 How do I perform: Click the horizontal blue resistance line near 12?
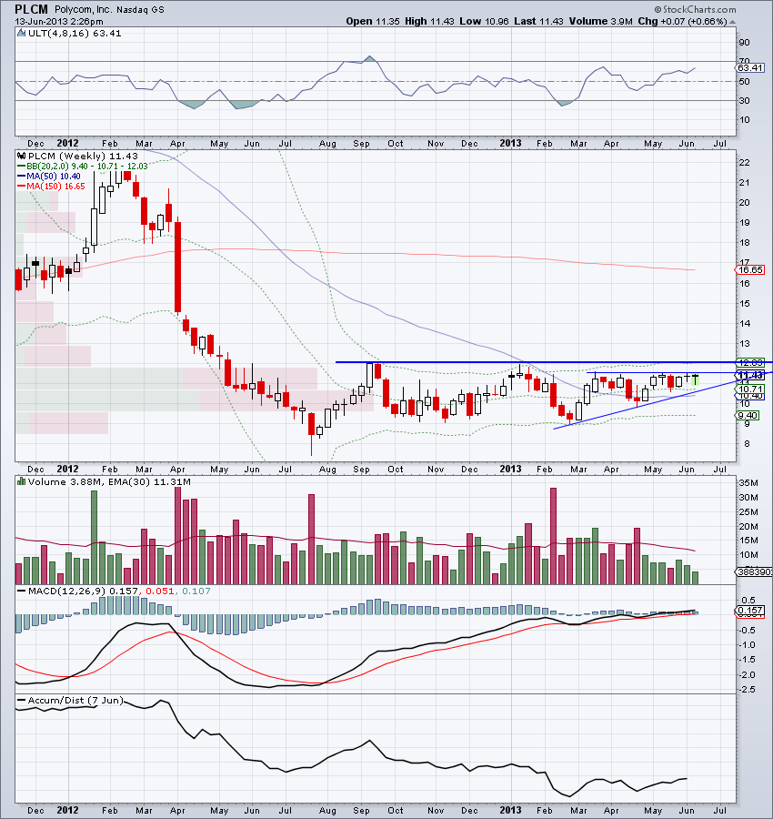(553, 362)
